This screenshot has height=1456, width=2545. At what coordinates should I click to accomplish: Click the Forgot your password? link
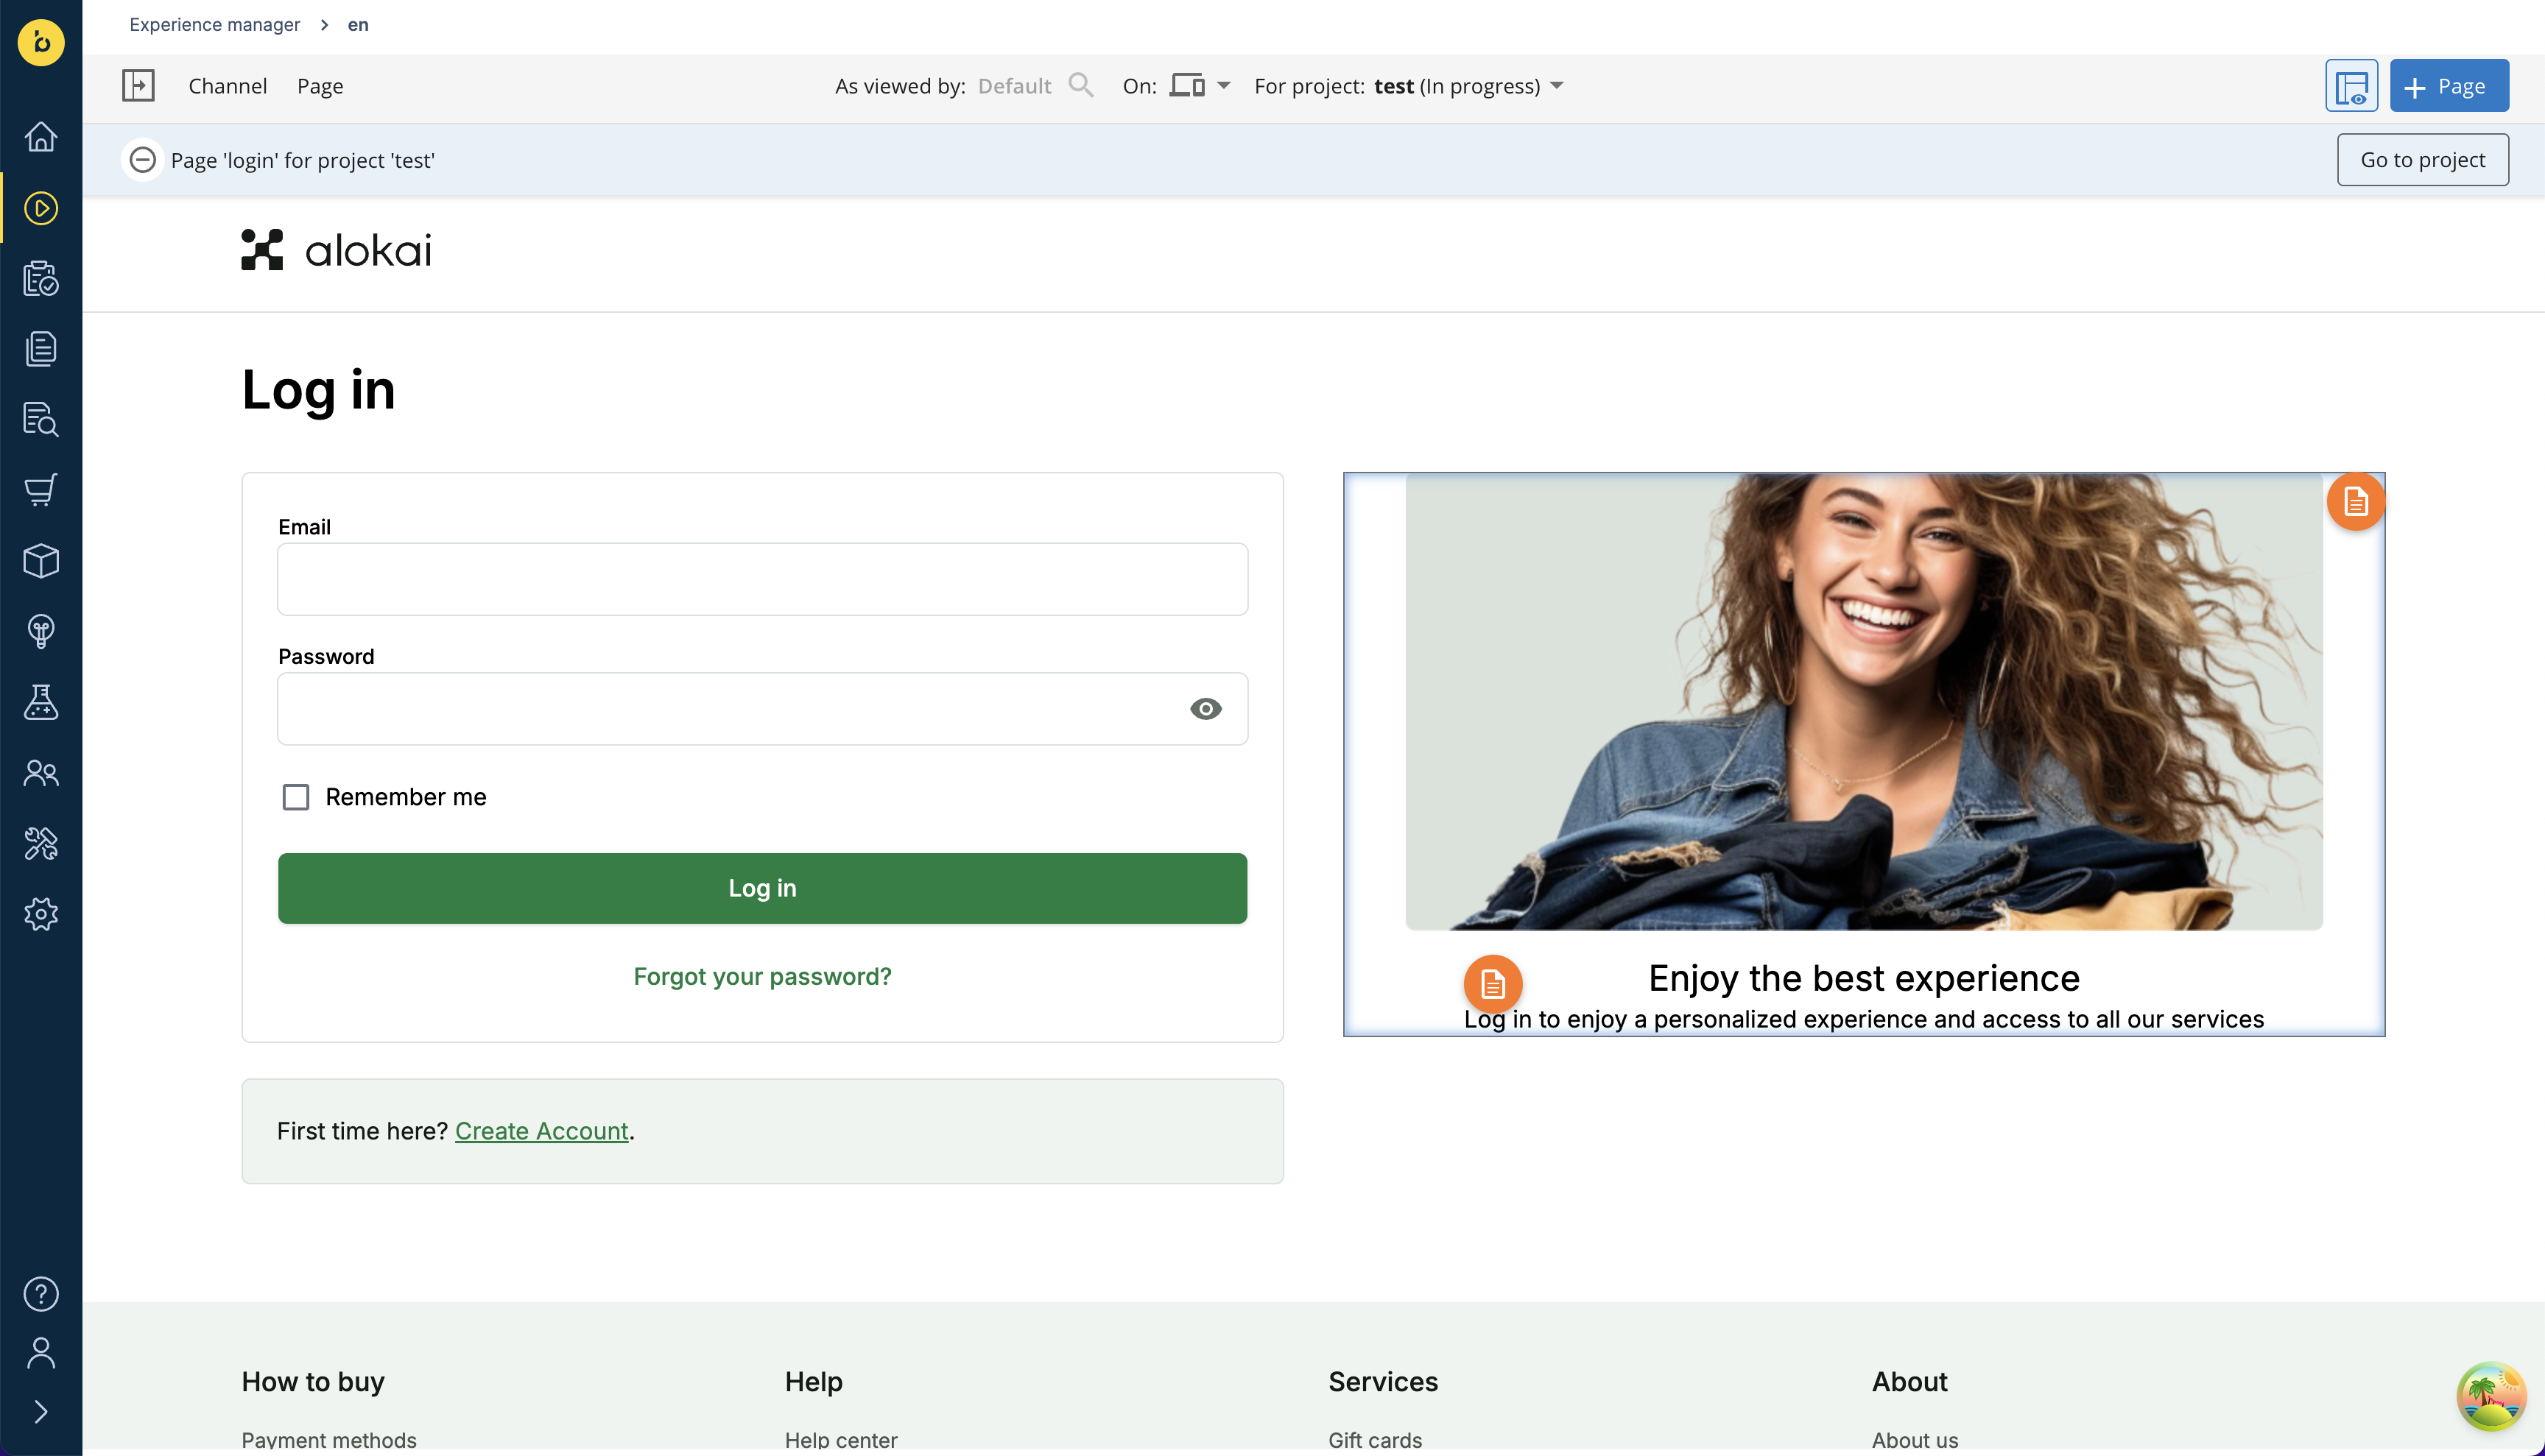tap(762, 976)
